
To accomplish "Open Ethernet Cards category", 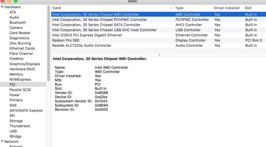I will 22,48.
